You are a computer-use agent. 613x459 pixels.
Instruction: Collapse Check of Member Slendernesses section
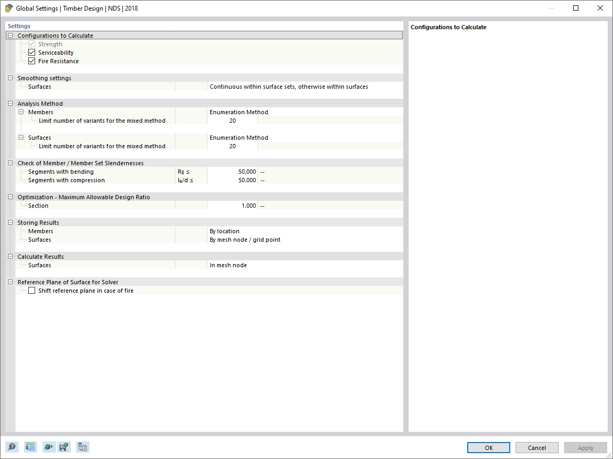(x=11, y=163)
